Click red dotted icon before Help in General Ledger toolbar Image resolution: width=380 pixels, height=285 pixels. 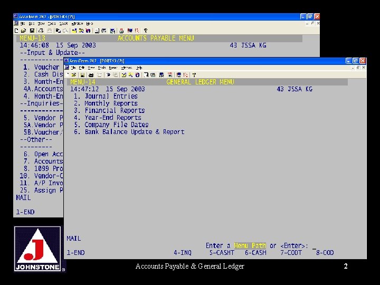tap(186, 75)
